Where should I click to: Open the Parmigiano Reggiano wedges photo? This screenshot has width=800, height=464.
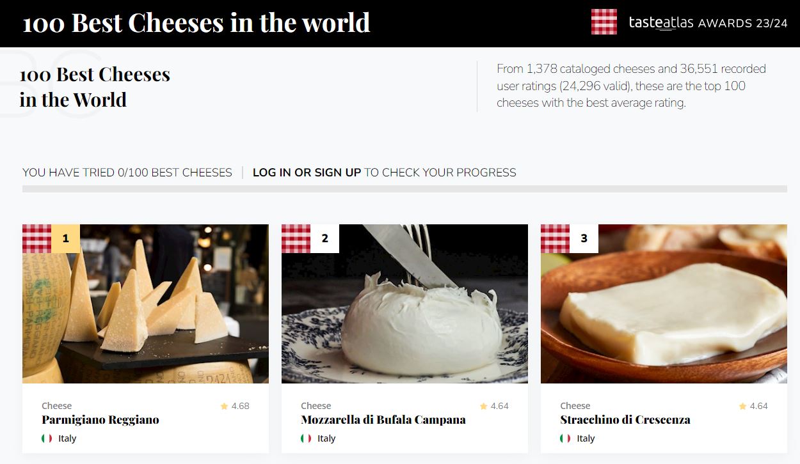(145, 304)
